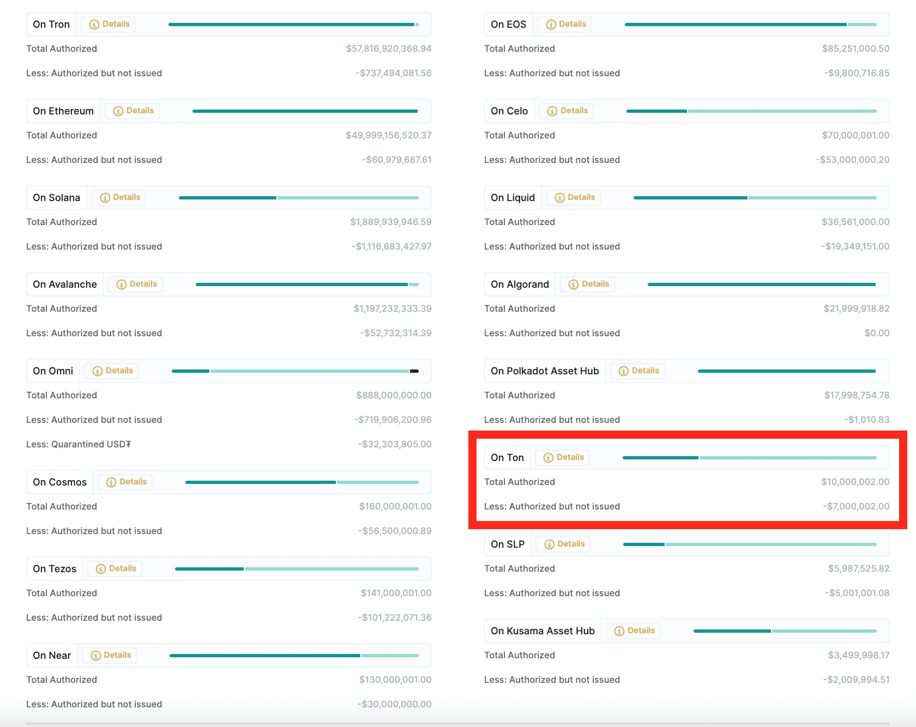Click the EOS total $85,251,000.50

pyautogui.click(x=856, y=49)
